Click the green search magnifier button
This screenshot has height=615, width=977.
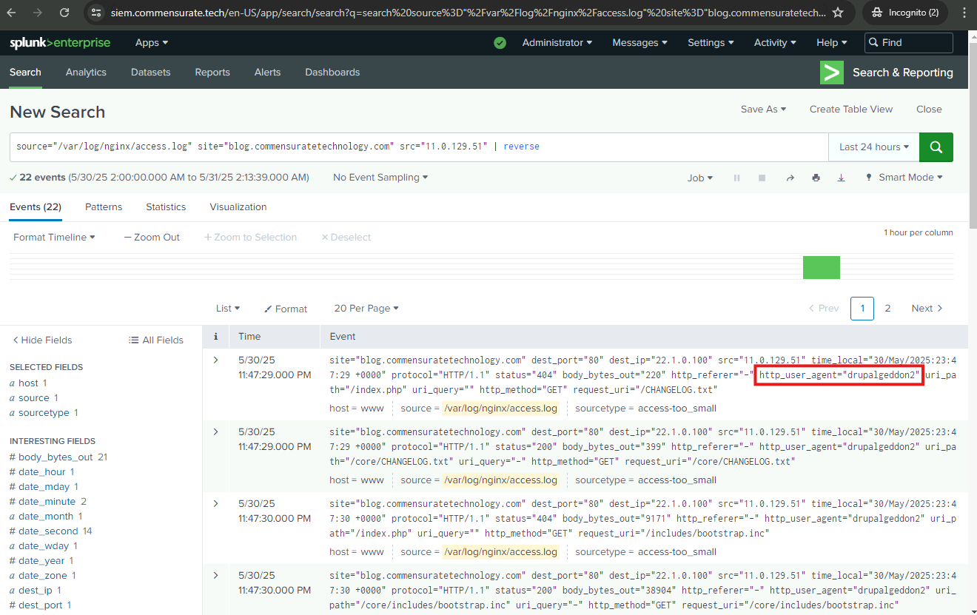point(936,147)
